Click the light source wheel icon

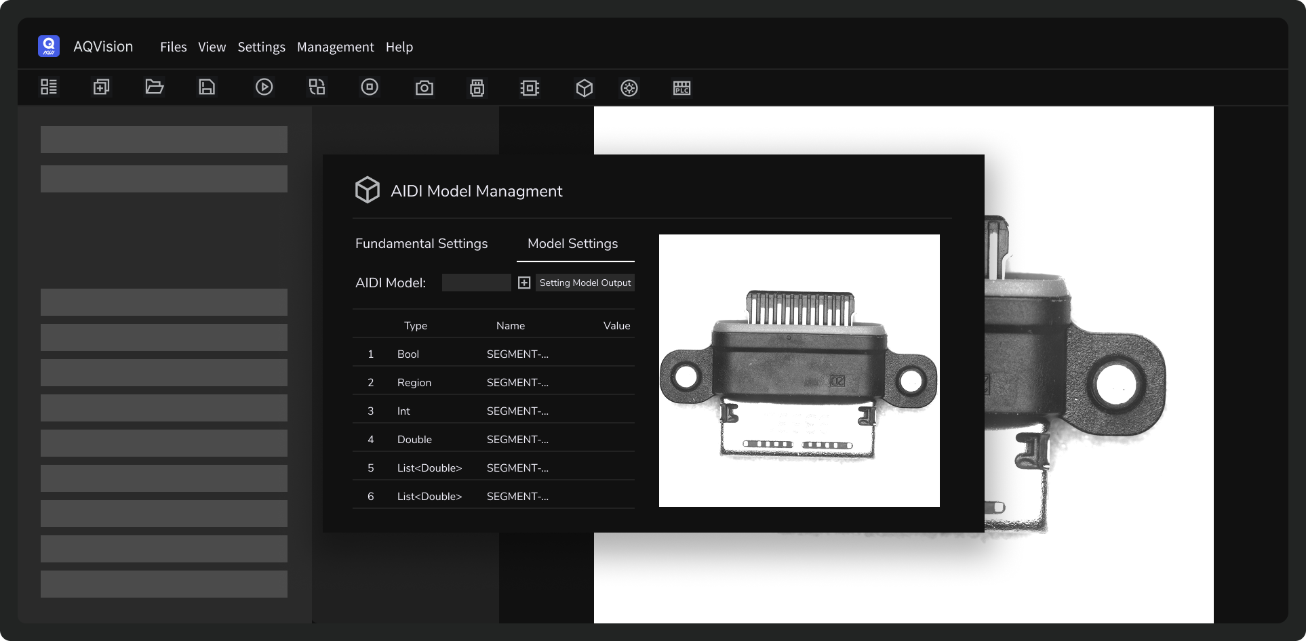(629, 88)
